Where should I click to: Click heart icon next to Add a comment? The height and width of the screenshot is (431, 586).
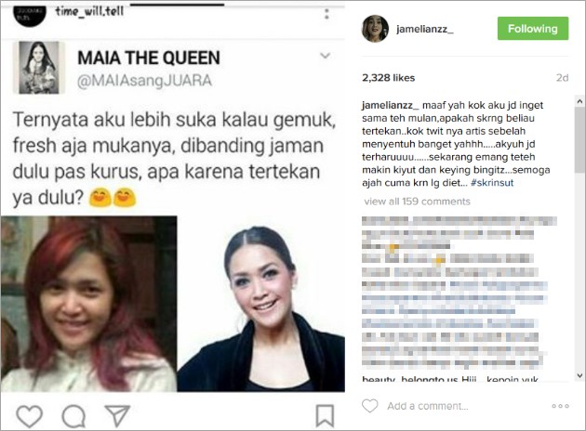[x=370, y=406]
